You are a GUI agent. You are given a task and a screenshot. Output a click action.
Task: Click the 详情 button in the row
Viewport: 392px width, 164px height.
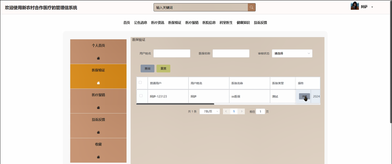tap(304, 97)
